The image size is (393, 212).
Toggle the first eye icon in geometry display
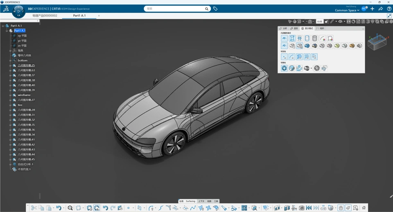click(284, 38)
